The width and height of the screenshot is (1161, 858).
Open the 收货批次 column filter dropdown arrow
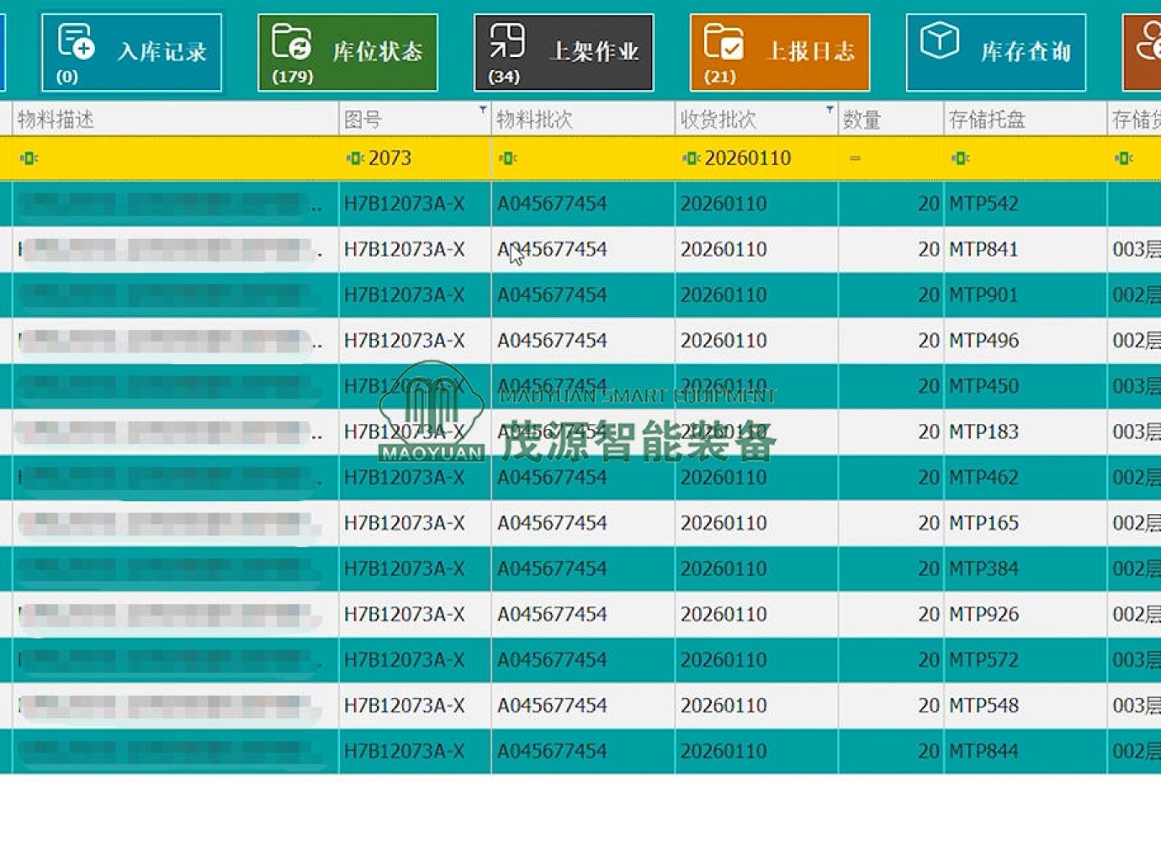830,109
